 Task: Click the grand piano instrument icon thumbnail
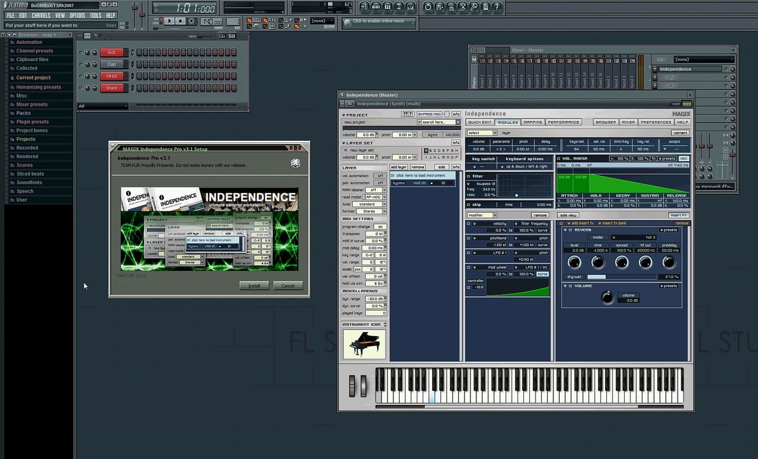pyautogui.click(x=365, y=344)
